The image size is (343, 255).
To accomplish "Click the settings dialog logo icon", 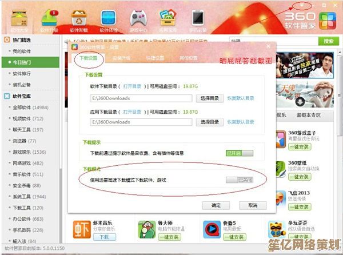I will pyautogui.click(x=74, y=47).
